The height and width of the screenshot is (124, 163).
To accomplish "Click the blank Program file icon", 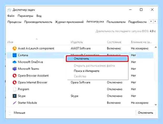I will pos(14,89).
